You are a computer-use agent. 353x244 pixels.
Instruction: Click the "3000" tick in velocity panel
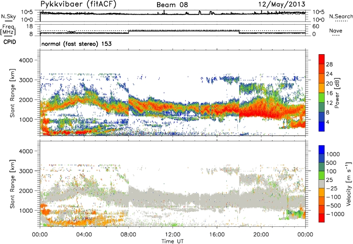[26, 171]
